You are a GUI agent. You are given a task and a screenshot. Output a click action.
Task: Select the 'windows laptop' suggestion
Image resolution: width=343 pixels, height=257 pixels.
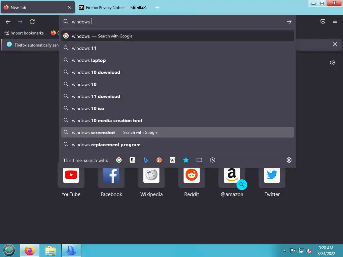point(178,60)
